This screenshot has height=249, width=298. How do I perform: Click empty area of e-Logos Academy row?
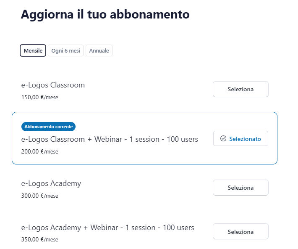pos(147,189)
